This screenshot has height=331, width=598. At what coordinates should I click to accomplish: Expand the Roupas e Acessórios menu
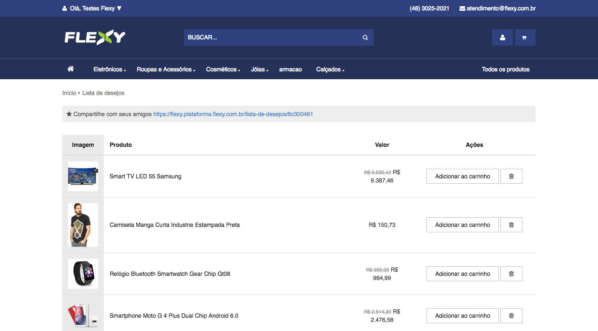tap(166, 69)
